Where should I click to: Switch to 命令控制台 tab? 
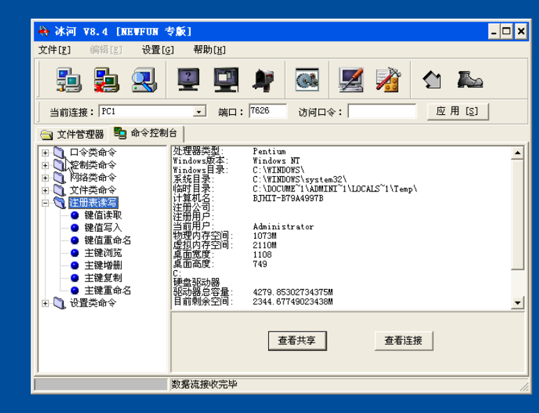click(146, 133)
